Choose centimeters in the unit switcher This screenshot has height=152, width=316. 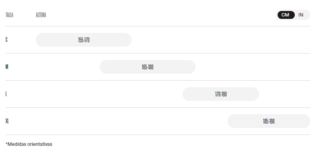(x=285, y=15)
